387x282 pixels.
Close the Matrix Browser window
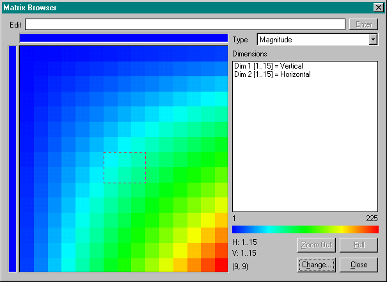pyautogui.click(x=378, y=8)
